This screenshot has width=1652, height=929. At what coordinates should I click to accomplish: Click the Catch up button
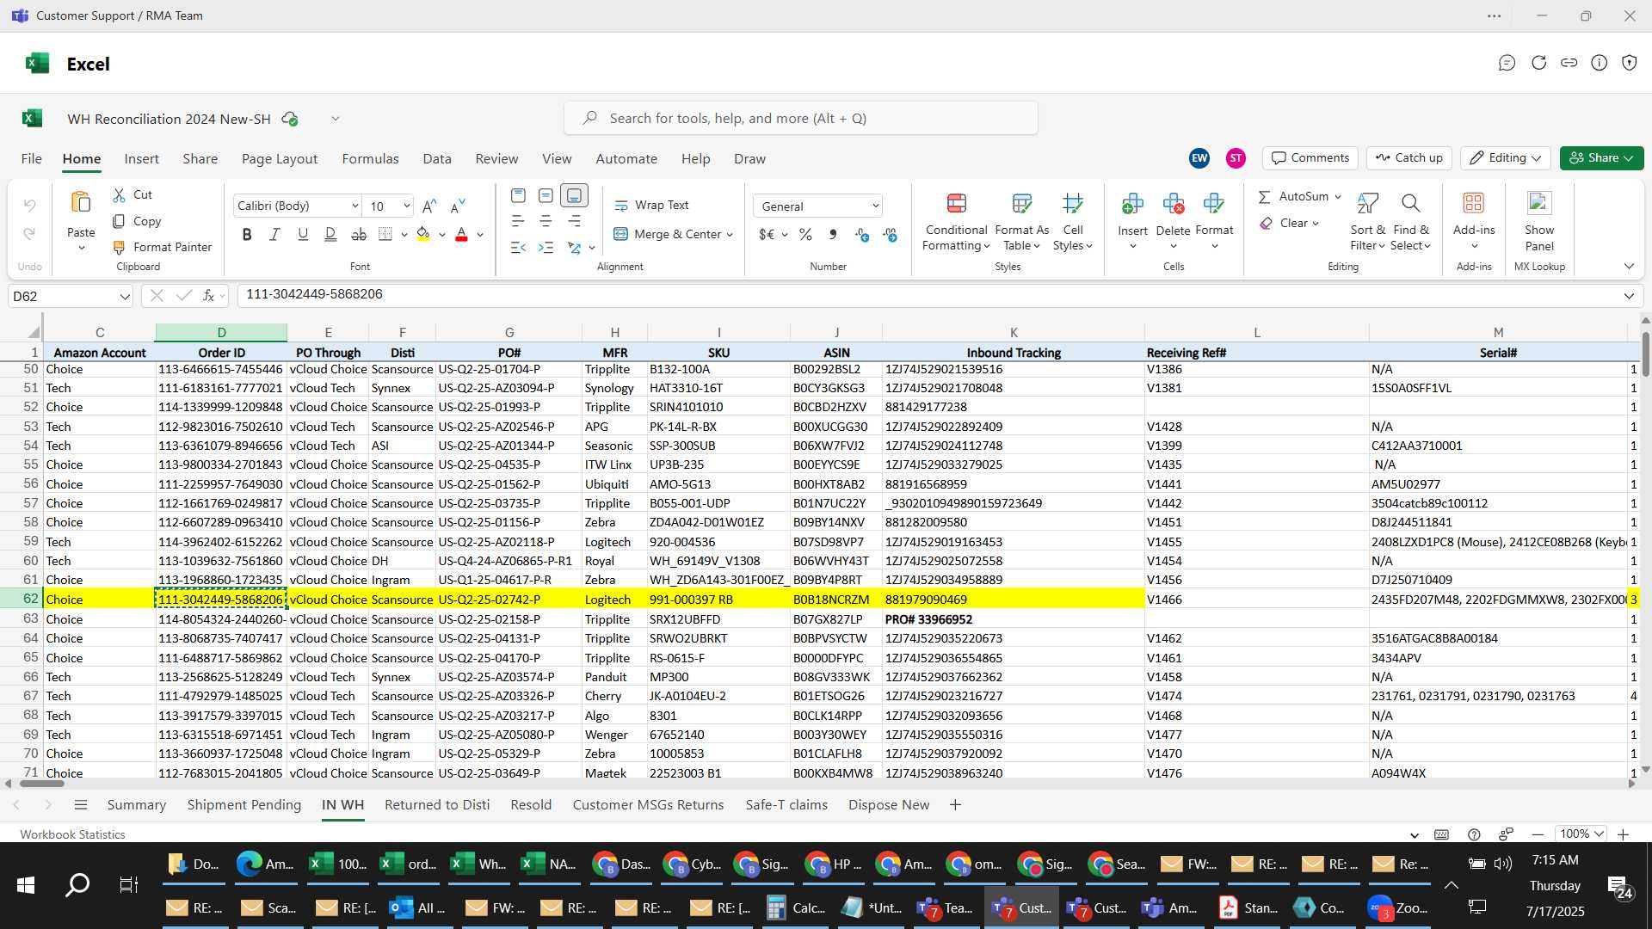click(1409, 157)
